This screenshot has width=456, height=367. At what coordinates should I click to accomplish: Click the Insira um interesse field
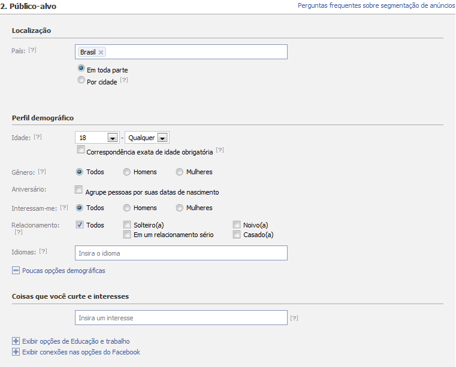coord(181,317)
